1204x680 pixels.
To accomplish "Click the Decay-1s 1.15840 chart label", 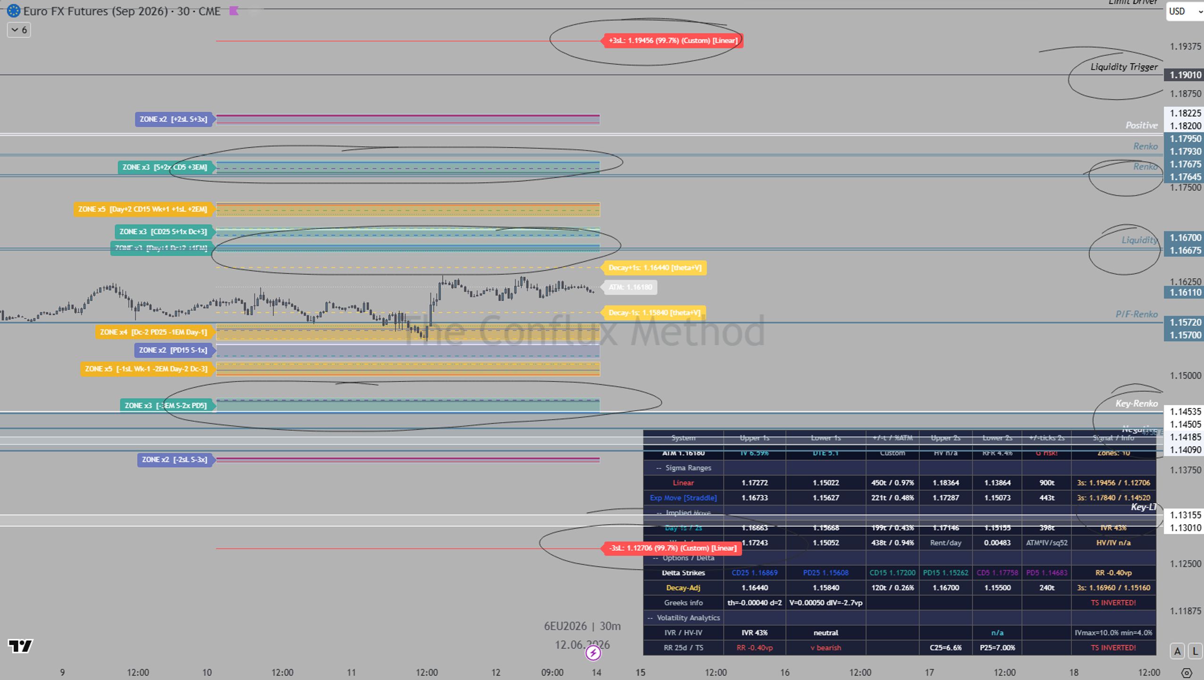I will click(x=654, y=313).
